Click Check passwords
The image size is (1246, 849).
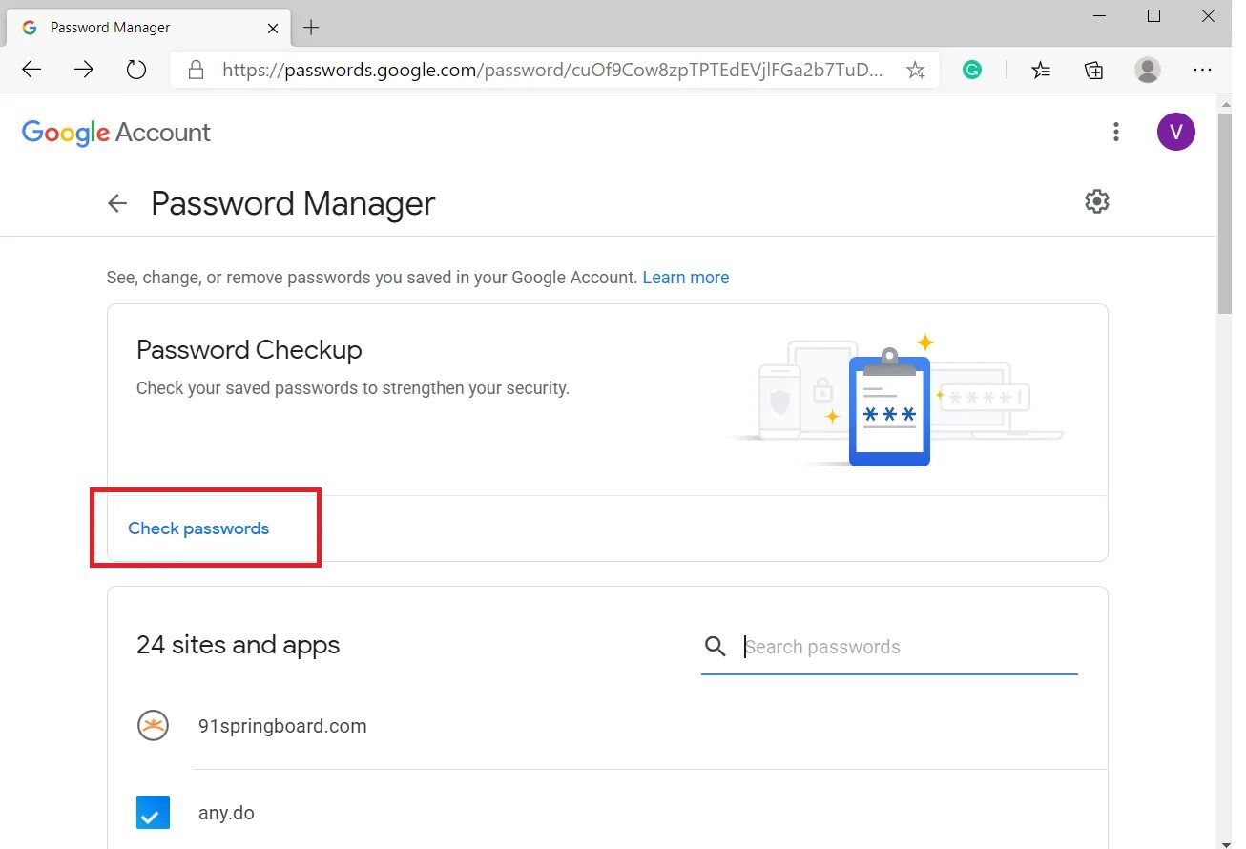point(198,528)
